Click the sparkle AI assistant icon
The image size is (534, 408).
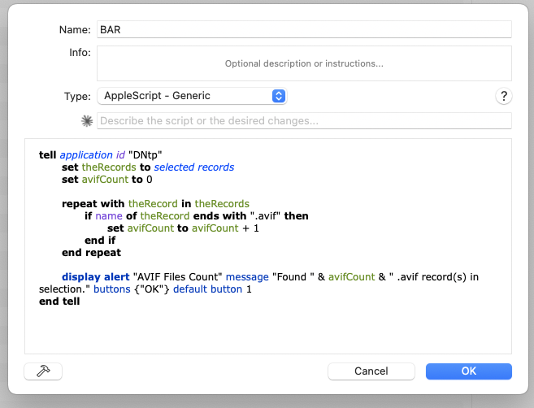[x=87, y=121]
